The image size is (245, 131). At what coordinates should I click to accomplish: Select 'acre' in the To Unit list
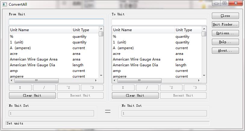click(x=117, y=54)
